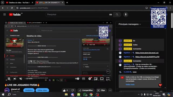Open the atom.bio/eowl_s2 link in chat
Screen dimensions: 173x97
tap(147, 53)
